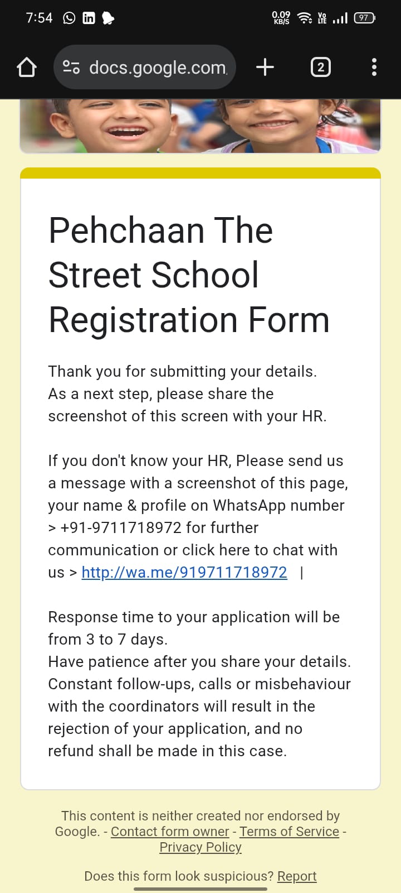
Task: Tap the phone number +91-9711718972 text
Action: click(121, 528)
